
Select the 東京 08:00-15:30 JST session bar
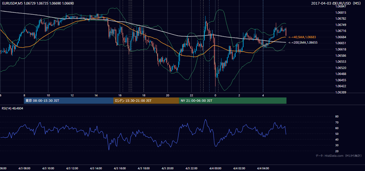coord(69,101)
